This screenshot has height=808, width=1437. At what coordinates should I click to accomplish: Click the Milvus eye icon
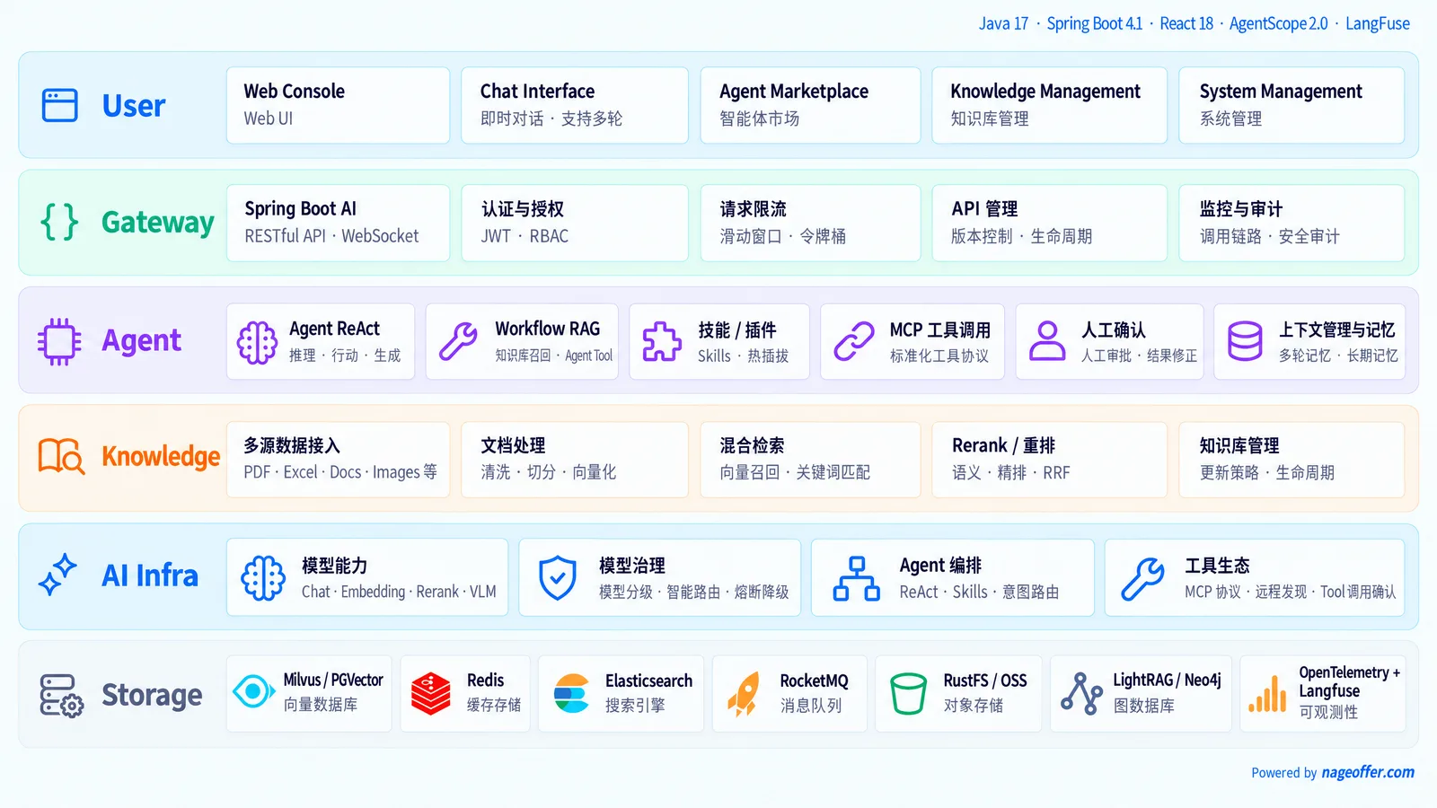(253, 691)
